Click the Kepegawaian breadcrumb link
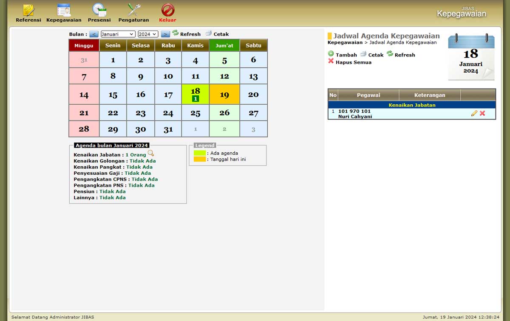Viewport: 510px width, 321px height. [345, 42]
